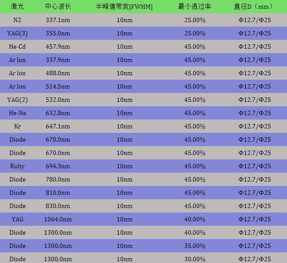This screenshot has width=287, height=263.
Task: Click the 30.00% transmittance value
Action: (195, 259)
